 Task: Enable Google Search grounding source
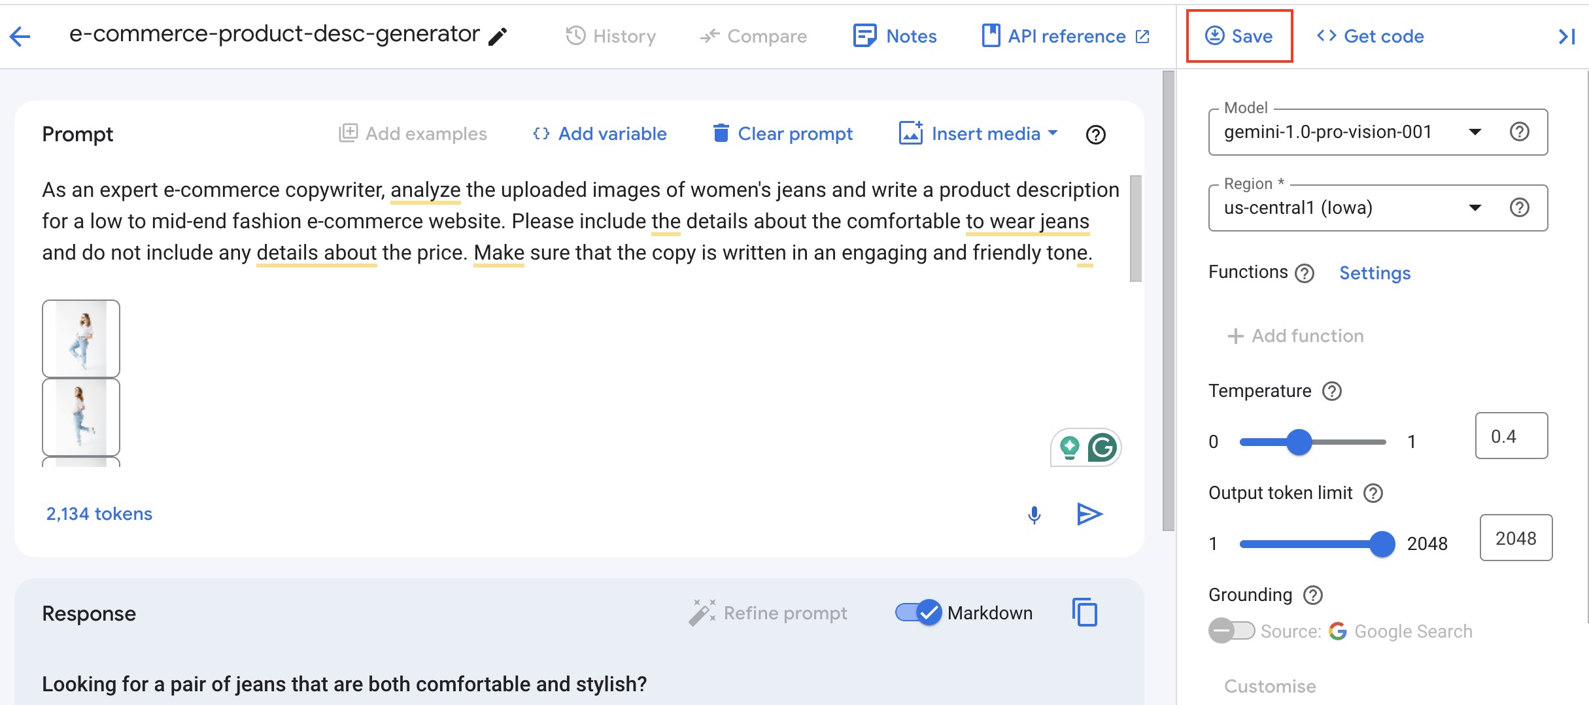click(1231, 630)
